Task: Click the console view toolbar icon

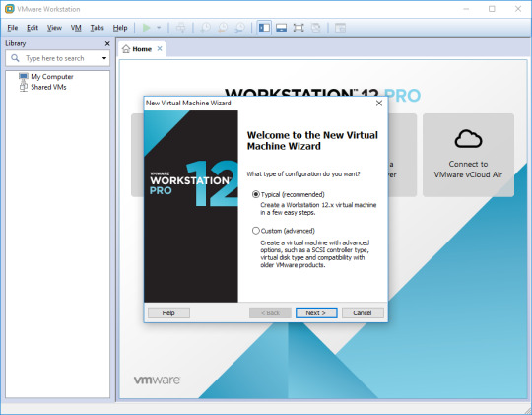Action: pos(340,28)
